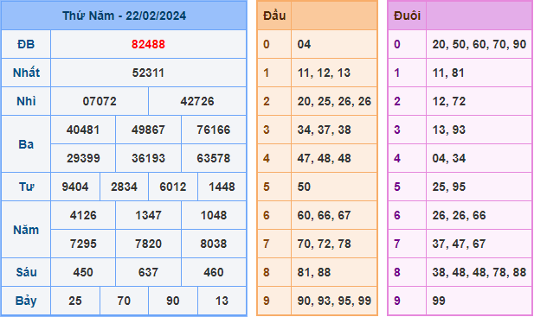Select fifth prize number 1048
The width and height of the screenshot is (534, 317).
point(214,215)
